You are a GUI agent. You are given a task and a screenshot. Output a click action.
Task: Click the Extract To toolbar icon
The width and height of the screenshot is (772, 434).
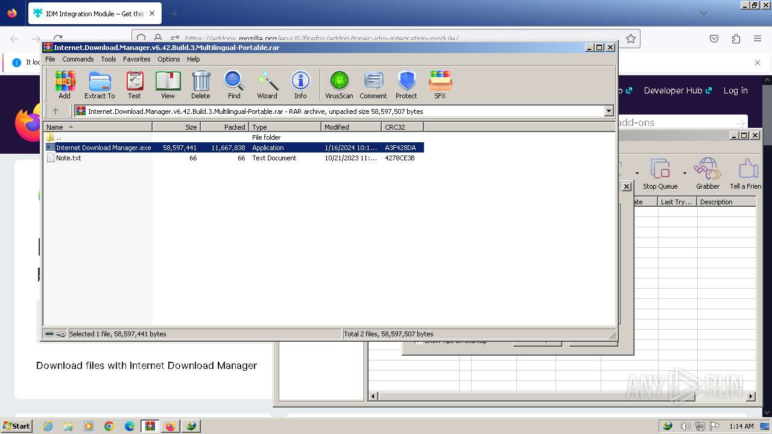coord(100,84)
